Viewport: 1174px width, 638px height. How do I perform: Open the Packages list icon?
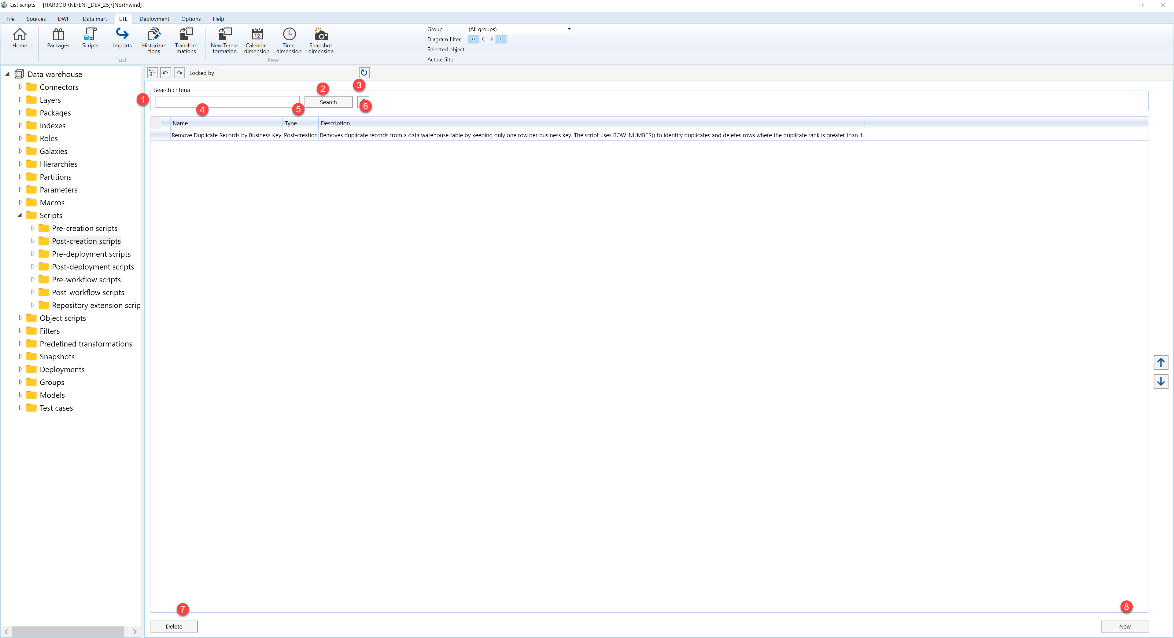point(58,38)
